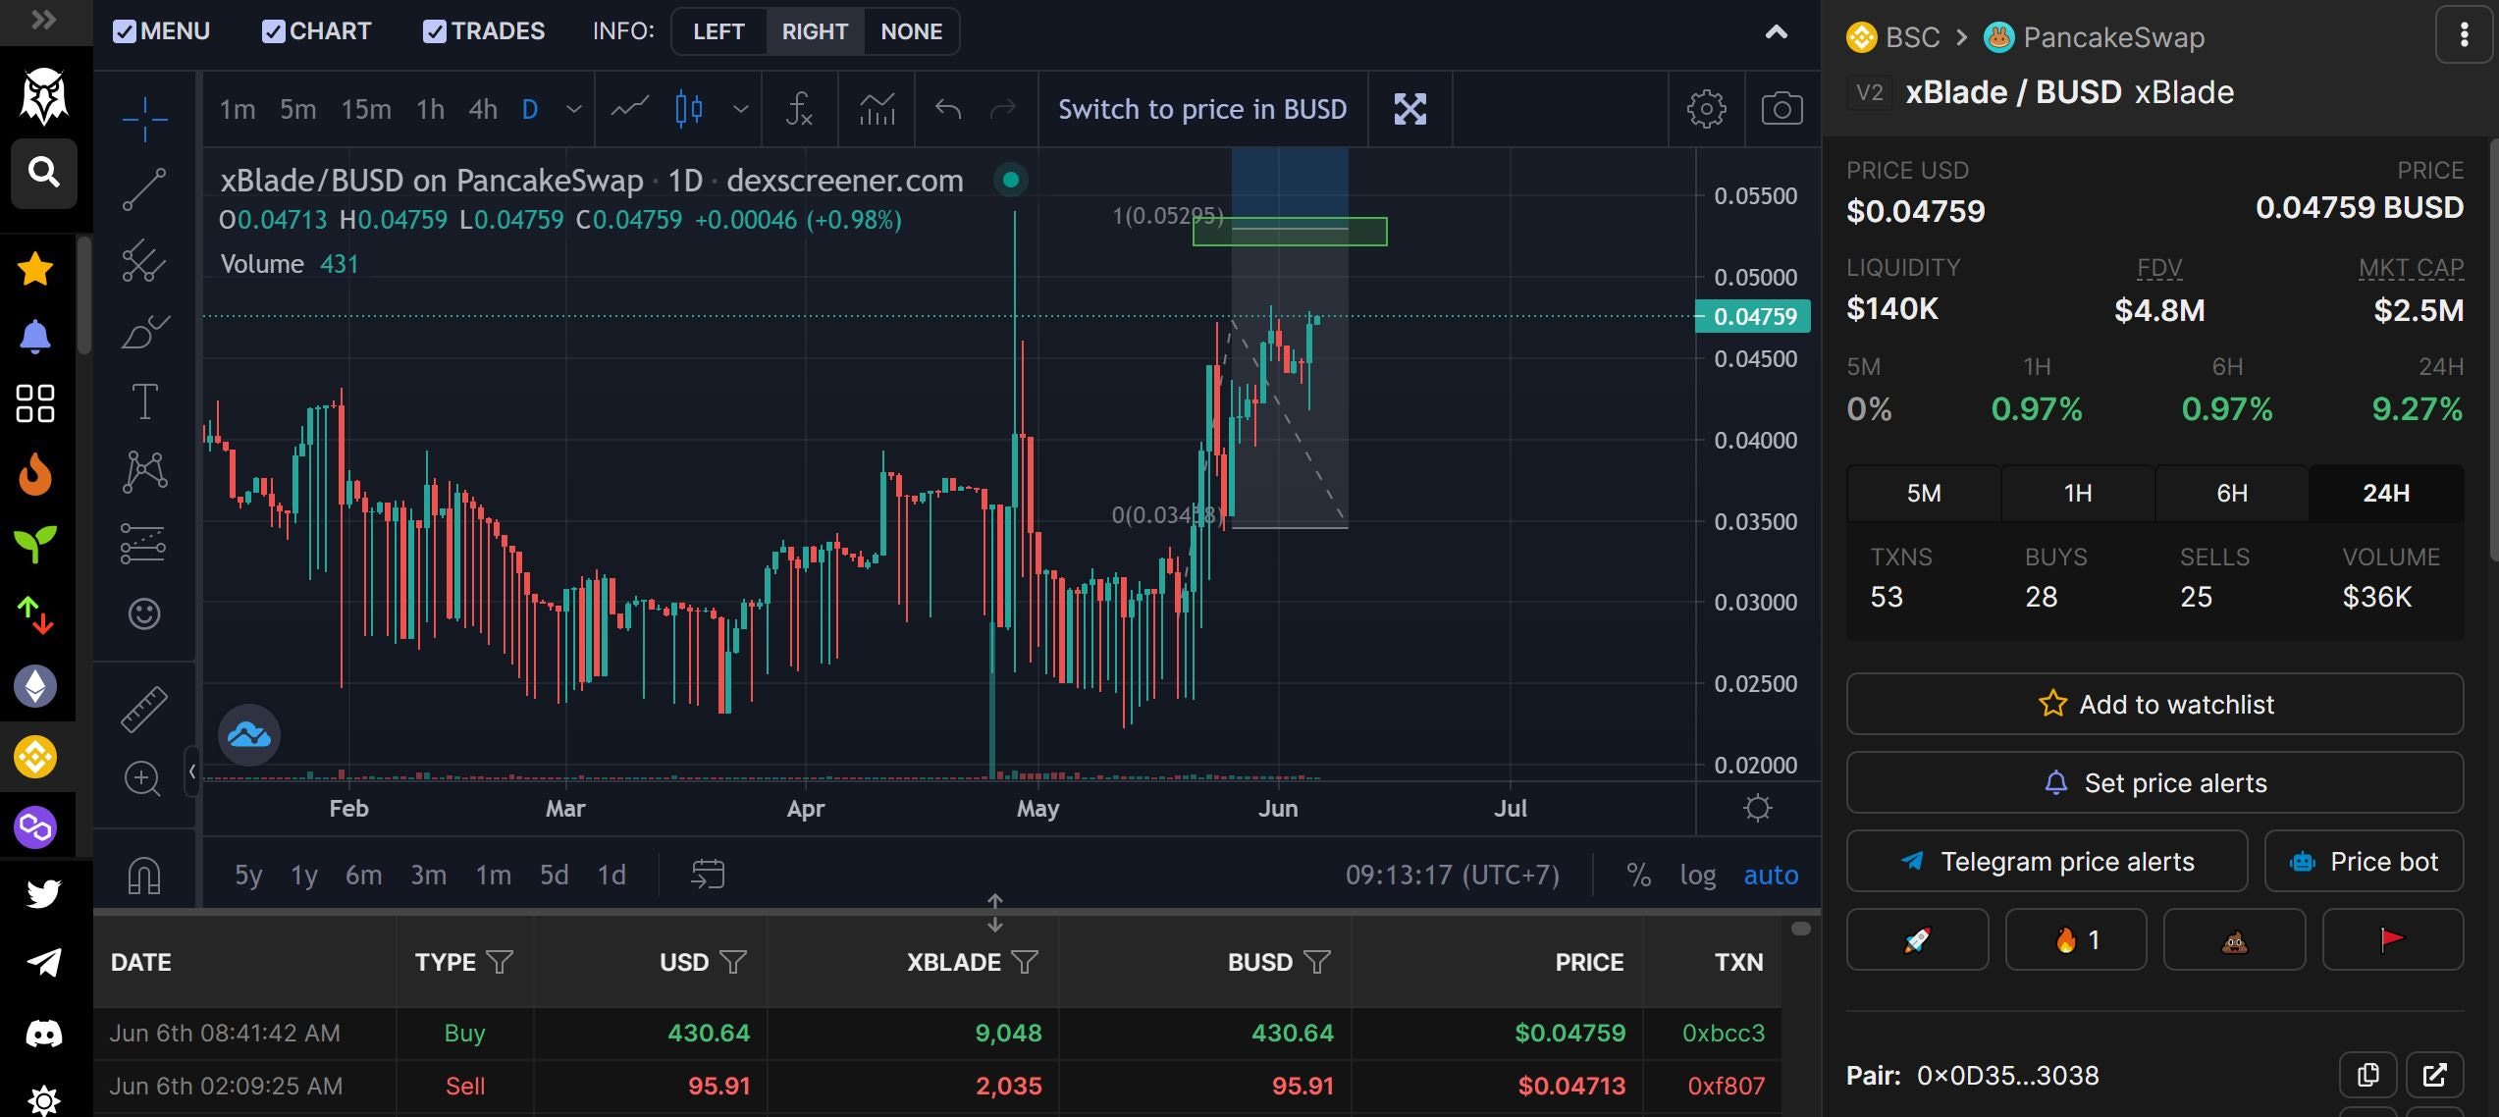2499x1117 pixels.
Task: Open trending fire icon in sidebar
Action: [35, 474]
